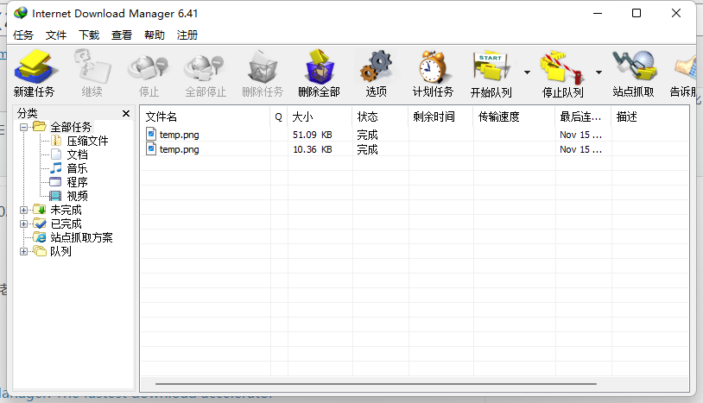
Task: Sort by 传输速度 column header
Action: click(x=515, y=116)
